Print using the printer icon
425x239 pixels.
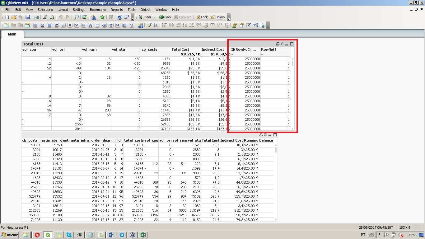click(36, 17)
